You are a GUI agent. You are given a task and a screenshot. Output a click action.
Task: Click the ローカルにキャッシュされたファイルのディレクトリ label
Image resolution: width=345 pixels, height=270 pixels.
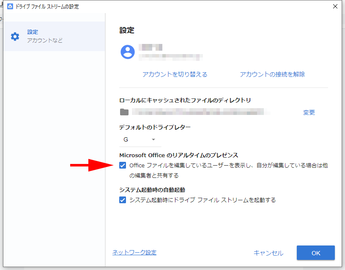coord(185,100)
